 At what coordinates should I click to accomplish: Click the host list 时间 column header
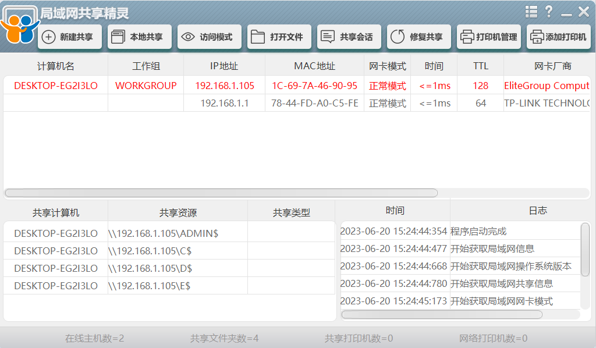click(x=434, y=66)
